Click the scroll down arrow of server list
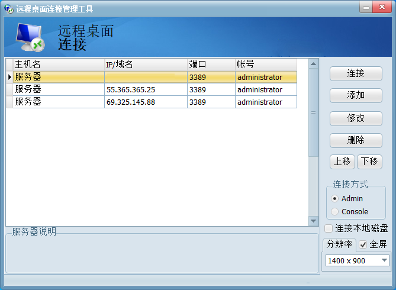This screenshot has width=396, height=290. point(314,221)
